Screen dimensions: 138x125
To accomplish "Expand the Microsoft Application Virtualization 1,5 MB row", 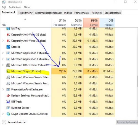I will click(3, 53).
